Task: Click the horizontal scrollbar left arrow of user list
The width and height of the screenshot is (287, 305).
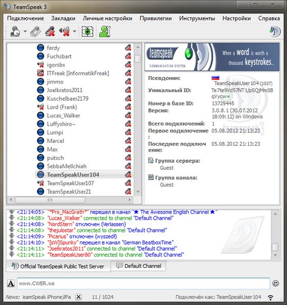Action: click(11, 200)
